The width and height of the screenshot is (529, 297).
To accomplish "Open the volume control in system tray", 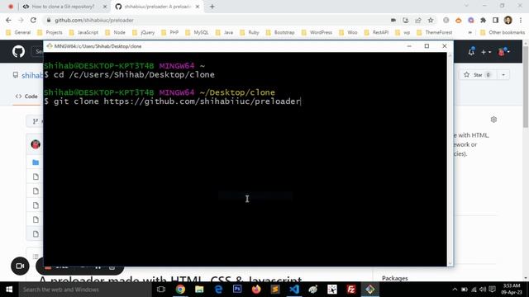I will tap(483, 290).
